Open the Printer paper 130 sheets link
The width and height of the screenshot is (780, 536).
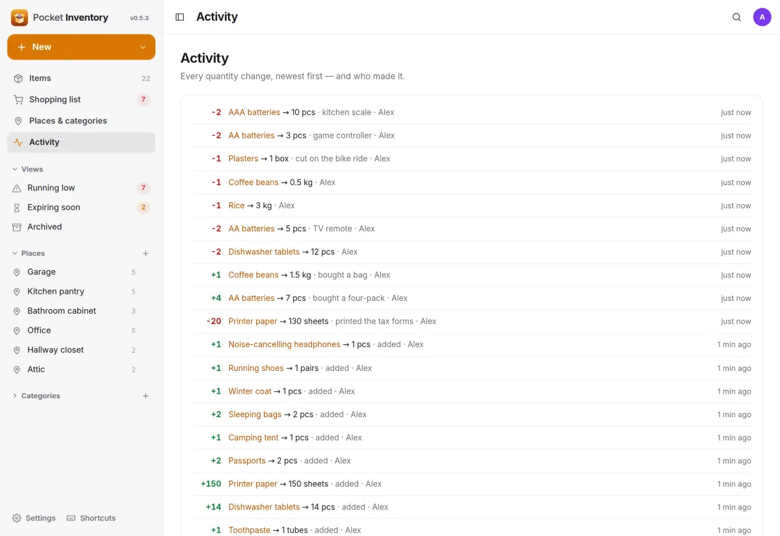point(253,321)
